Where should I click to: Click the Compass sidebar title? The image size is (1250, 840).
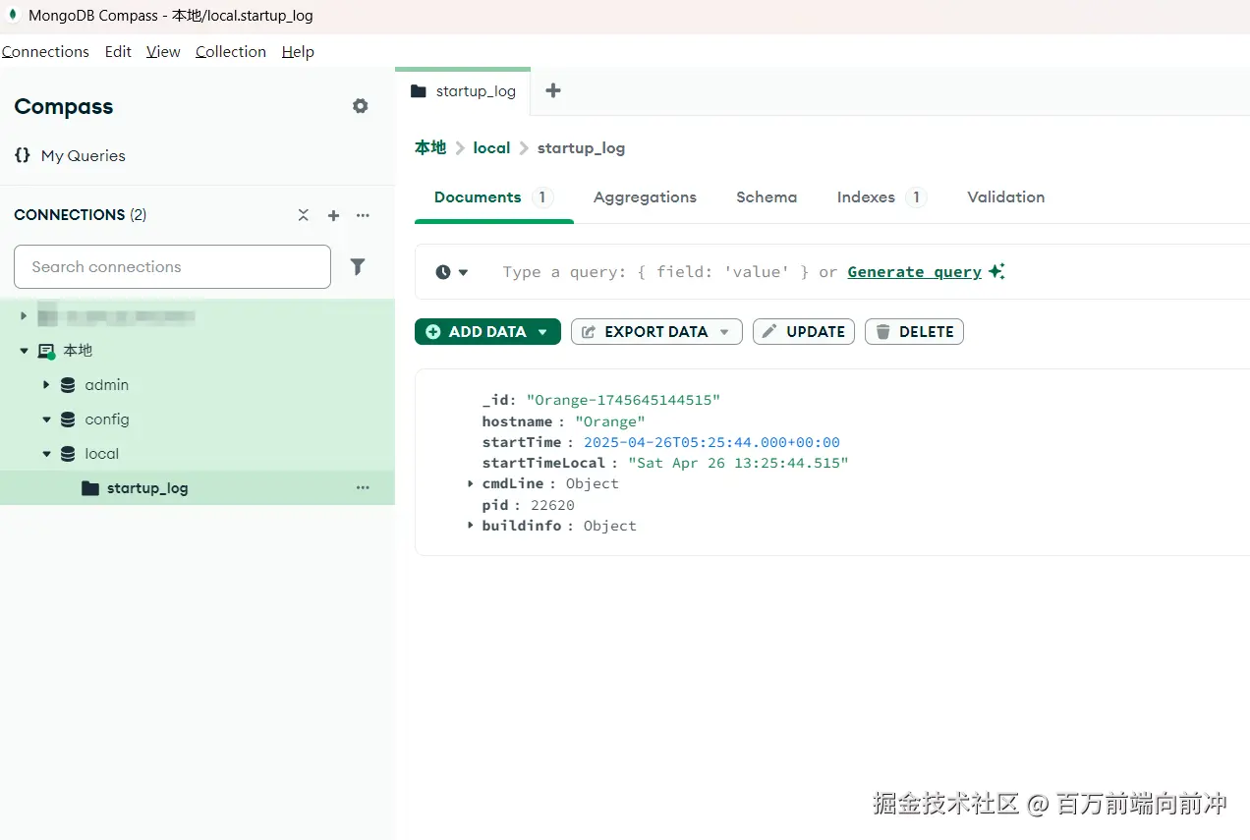coord(64,107)
